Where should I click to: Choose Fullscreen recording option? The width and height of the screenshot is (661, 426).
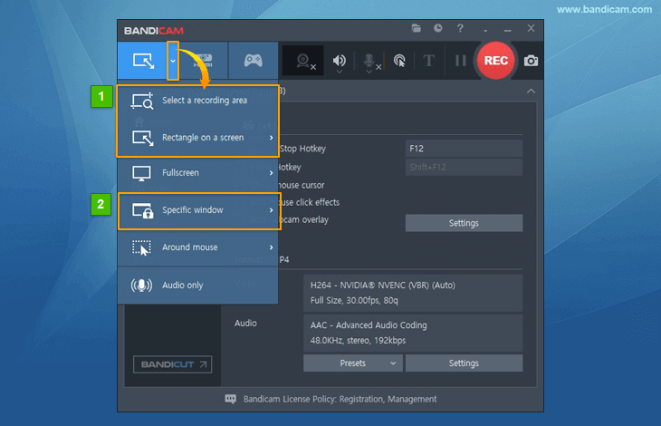198,172
